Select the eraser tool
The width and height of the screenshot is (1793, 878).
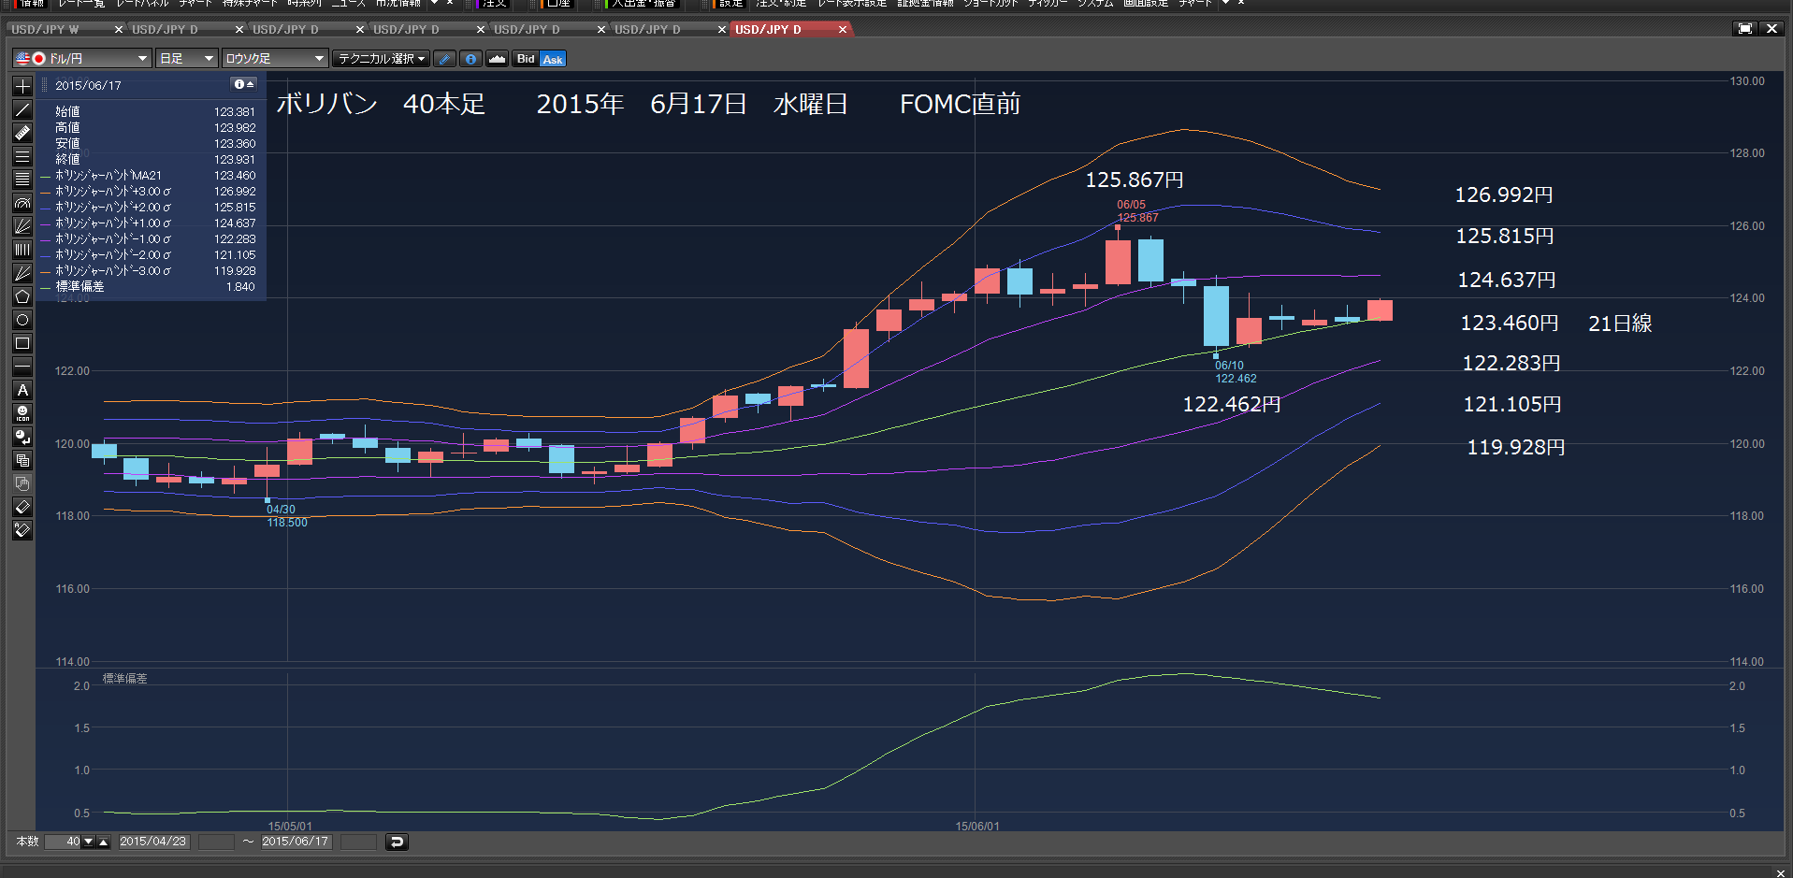22,507
